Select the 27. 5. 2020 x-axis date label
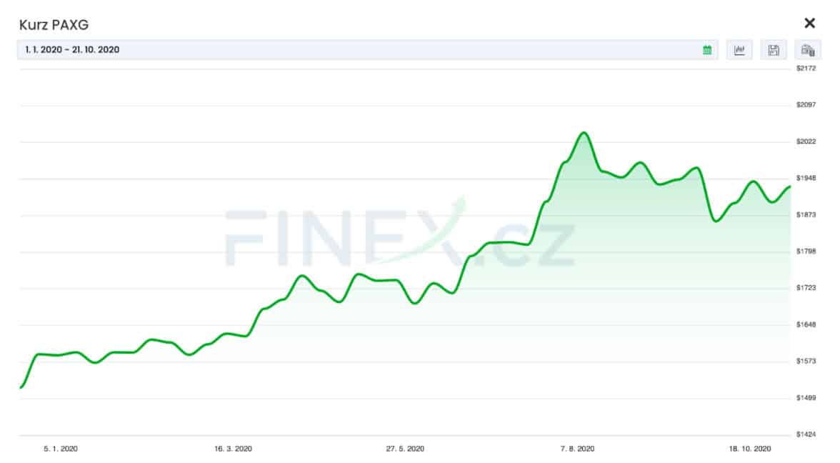The height and width of the screenshot is (463, 840). [405, 449]
